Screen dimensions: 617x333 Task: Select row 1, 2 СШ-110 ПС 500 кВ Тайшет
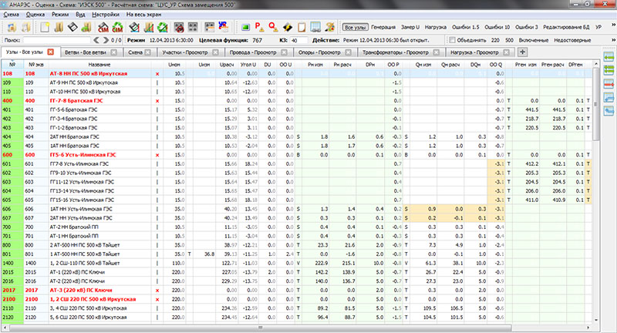296,263
